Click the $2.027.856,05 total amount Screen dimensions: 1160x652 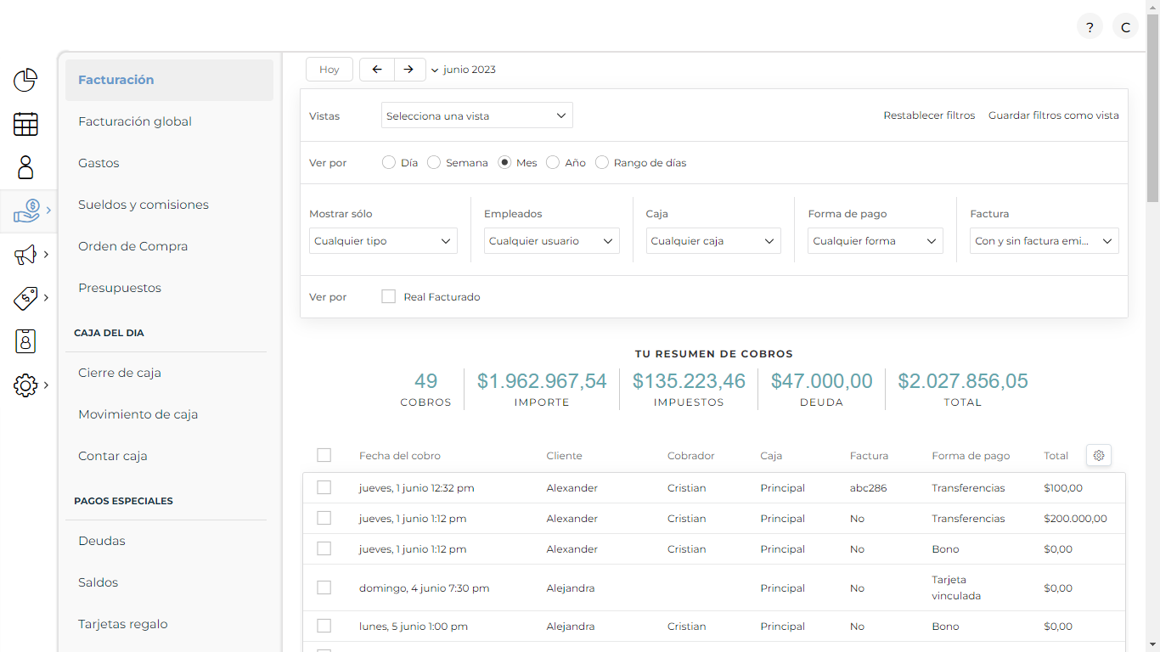[963, 381]
